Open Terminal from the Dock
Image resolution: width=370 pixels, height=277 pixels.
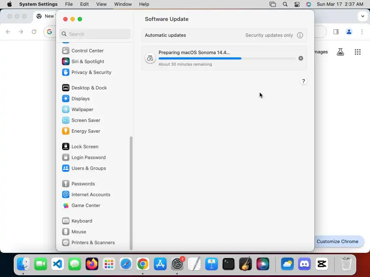tap(228, 264)
